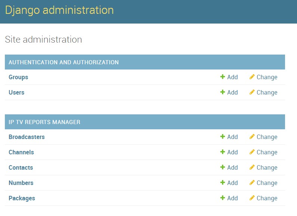The width and height of the screenshot is (297, 216).
Task: Open the Broadcasters model link
Action: pyautogui.click(x=27, y=137)
